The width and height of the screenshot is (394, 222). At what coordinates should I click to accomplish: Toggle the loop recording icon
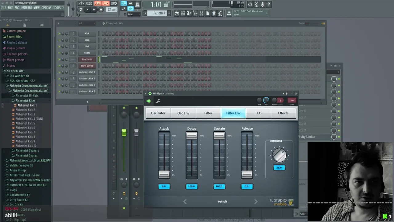point(114,3)
